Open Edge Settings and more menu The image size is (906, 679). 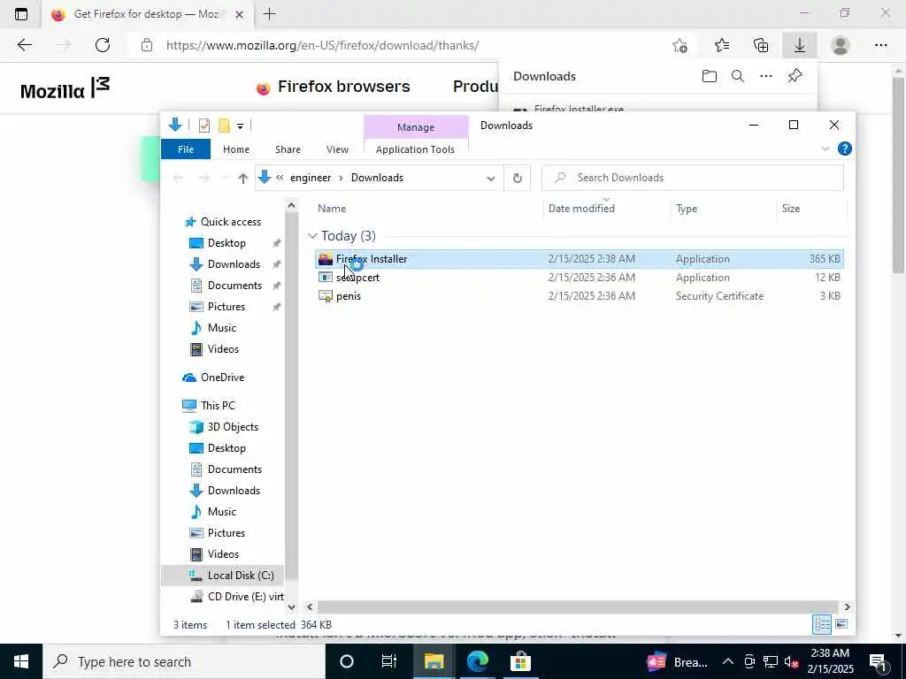pyautogui.click(x=880, y=45)
